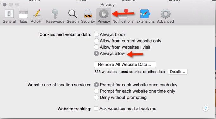This screenshot has width=216, height=119.
Task: Open the Notifications preferences icon
Action: point(123,14)
